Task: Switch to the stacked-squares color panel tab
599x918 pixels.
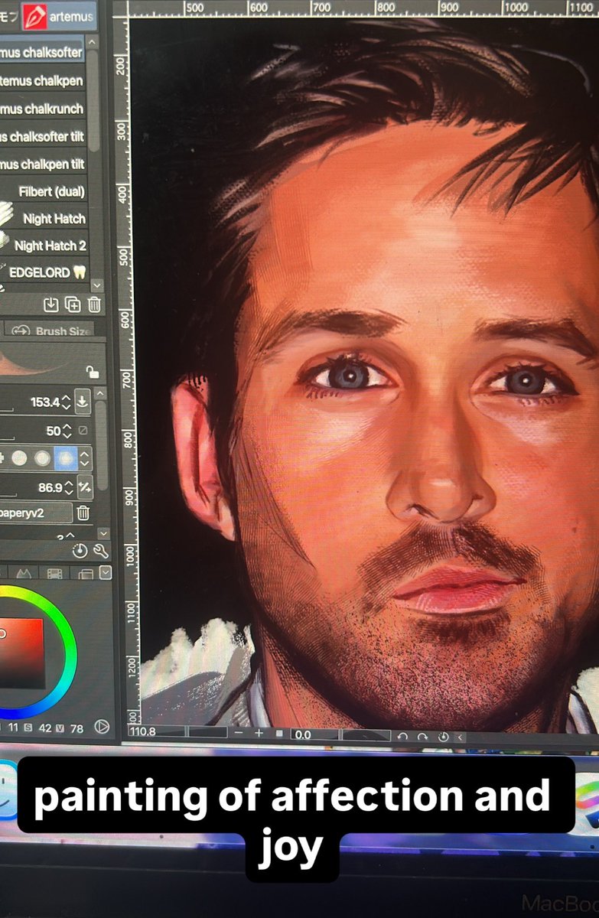Action: pyautogui.click(x=84, y=572)
